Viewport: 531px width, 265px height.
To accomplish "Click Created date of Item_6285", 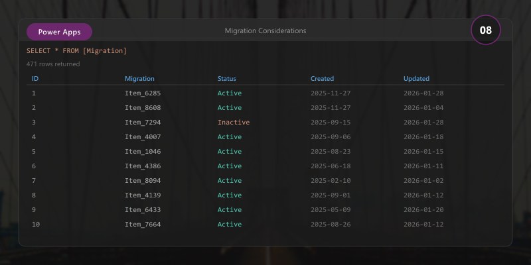I will 331,93.
